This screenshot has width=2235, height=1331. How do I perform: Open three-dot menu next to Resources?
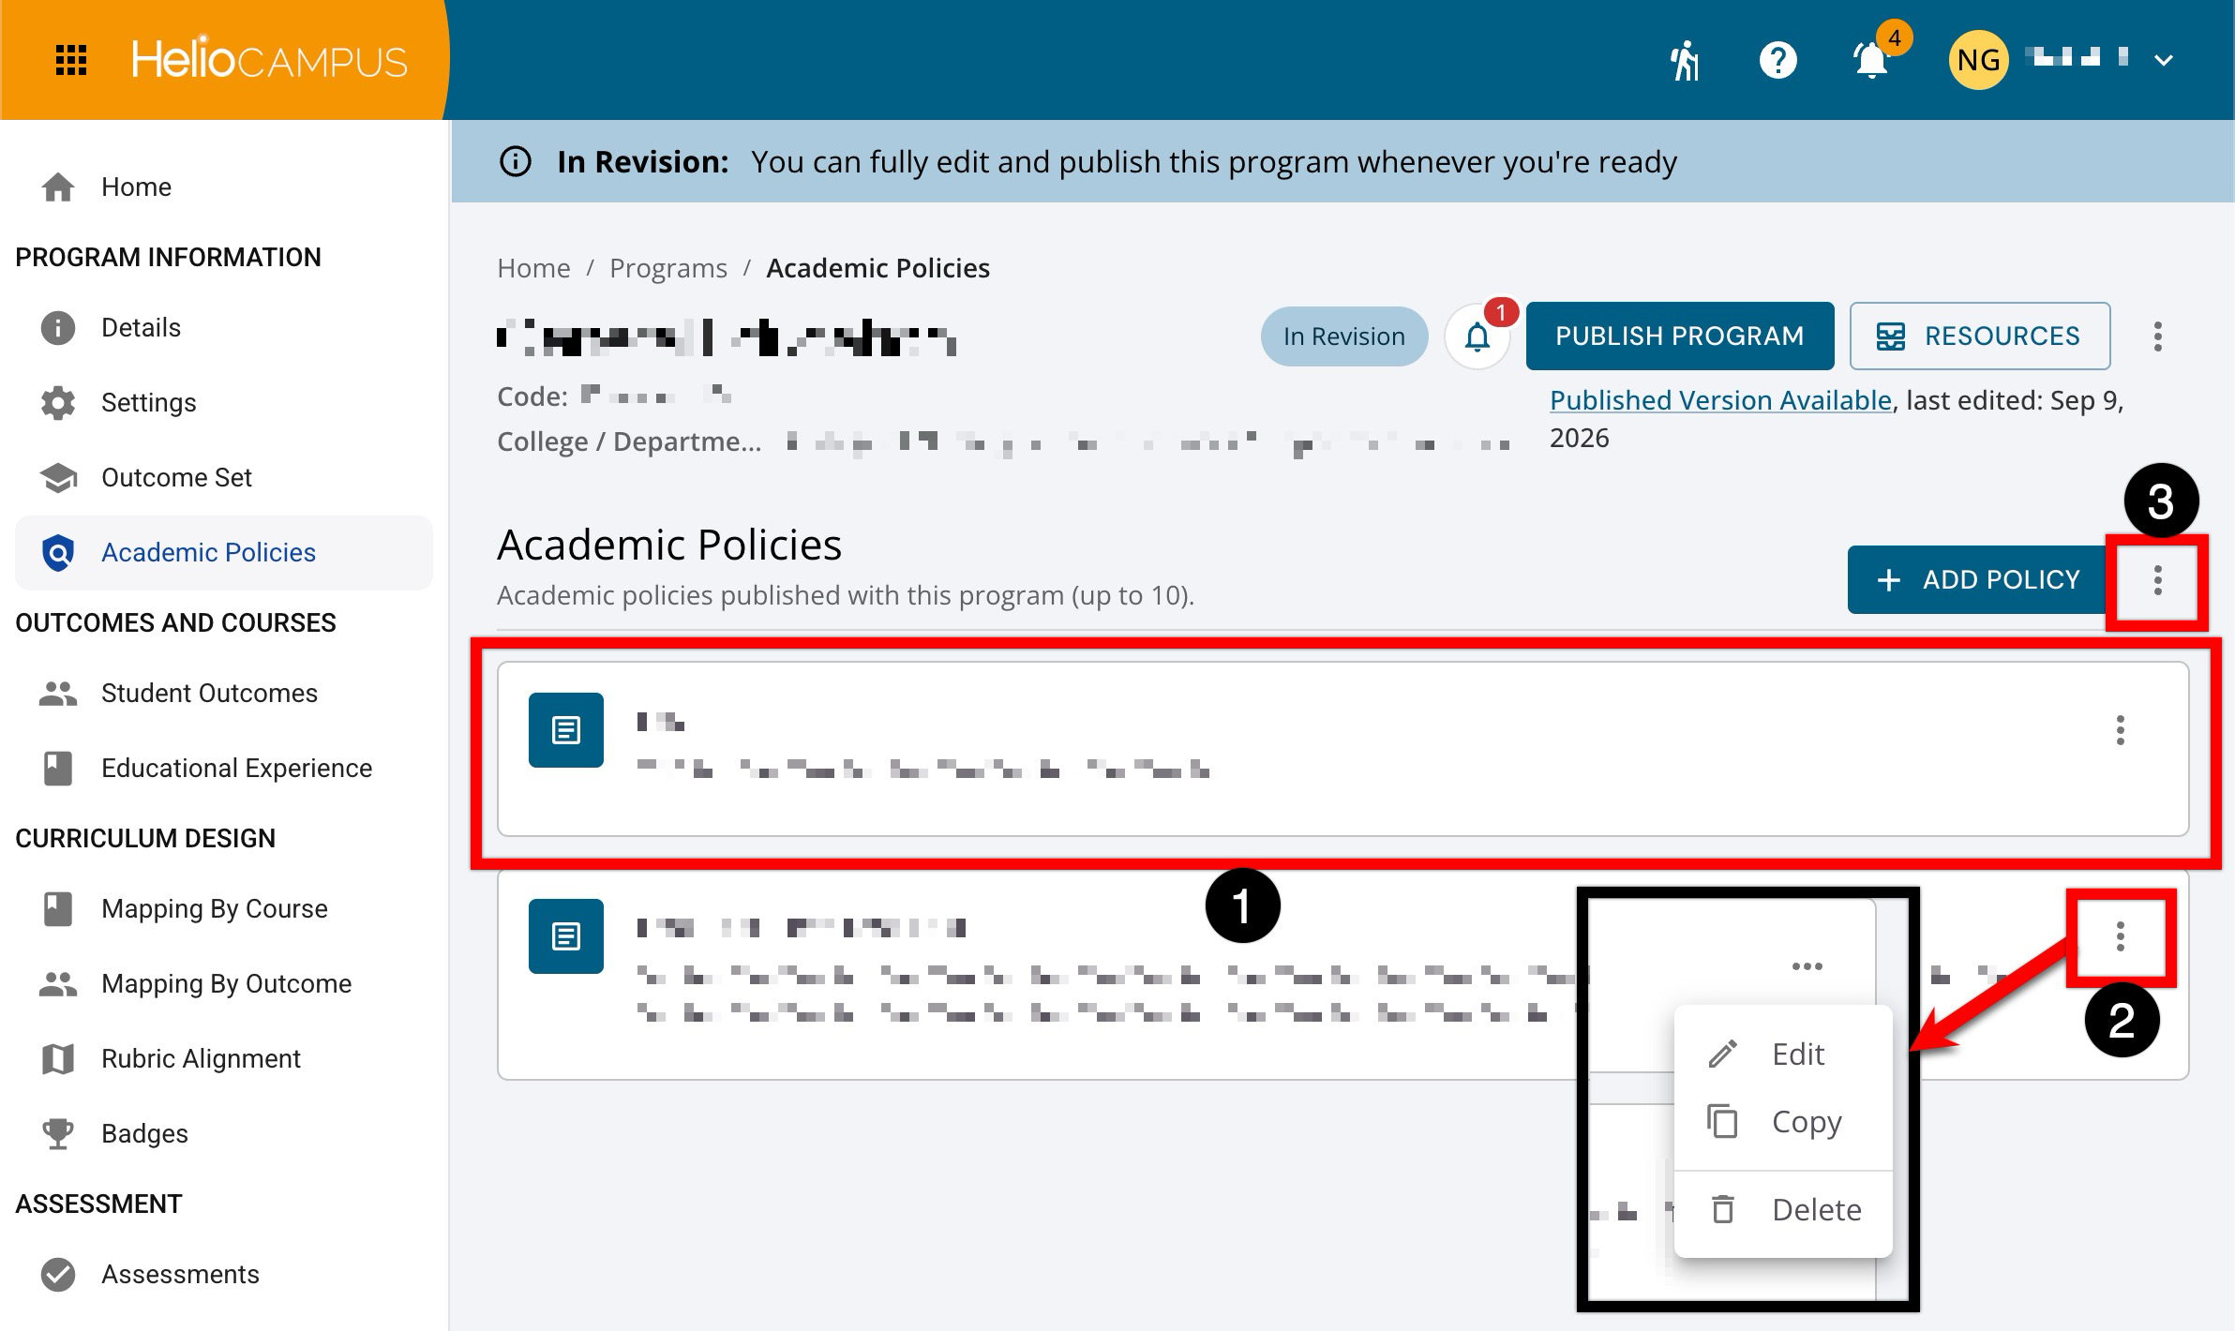click(2158, 336)
